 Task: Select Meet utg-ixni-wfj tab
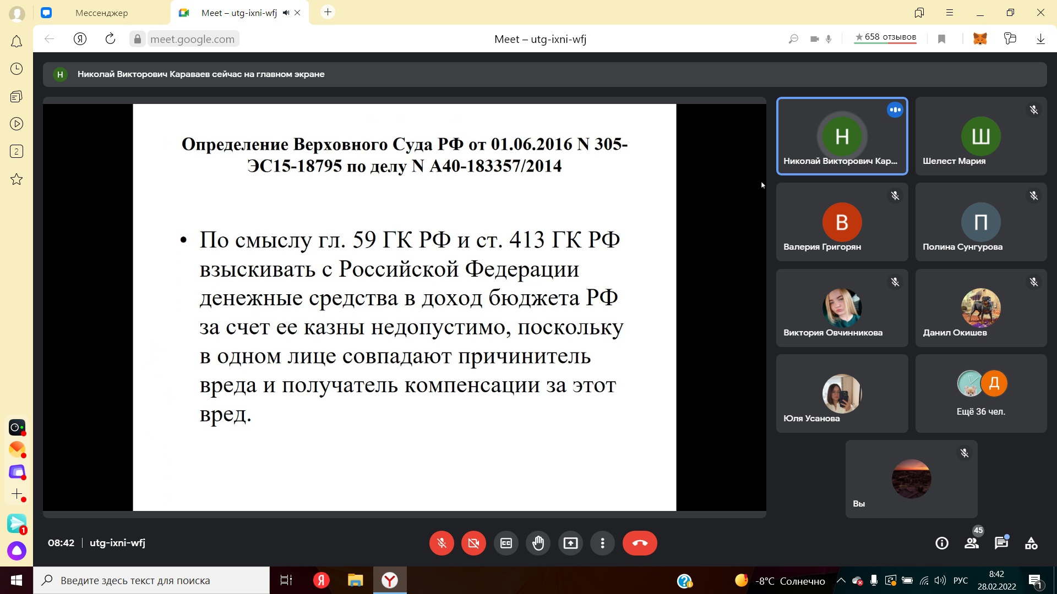coord(239,13)
